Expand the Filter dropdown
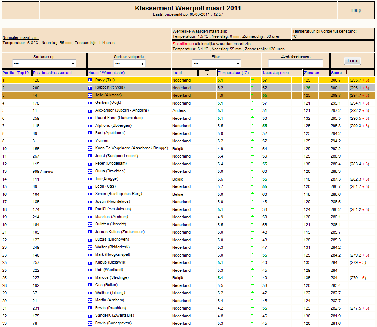Screen dimensions: 377x327 216,63
